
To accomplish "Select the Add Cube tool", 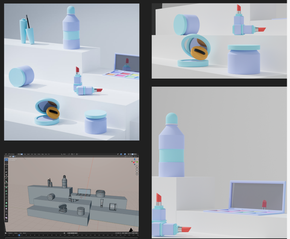I will 6,185.
